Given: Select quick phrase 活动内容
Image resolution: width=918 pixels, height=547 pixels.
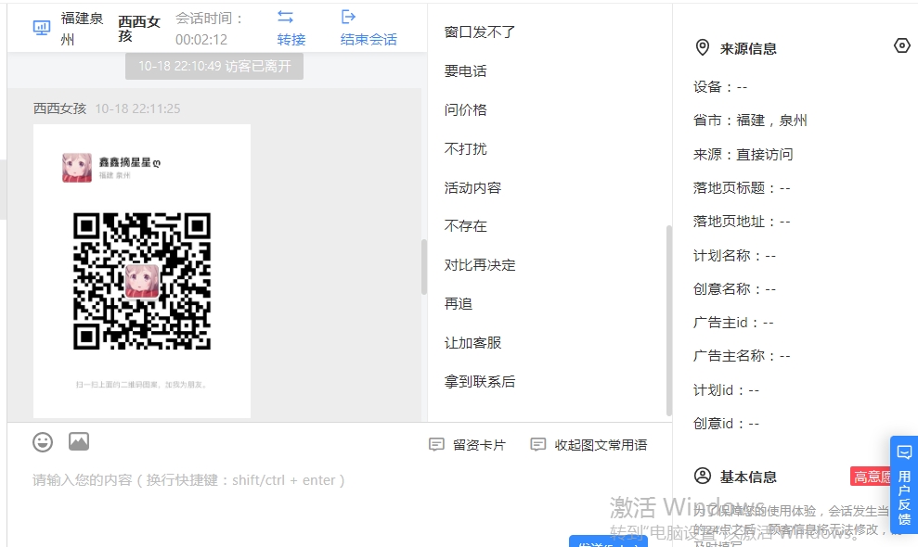Looking at the screenshot, I should coord(472,187).
